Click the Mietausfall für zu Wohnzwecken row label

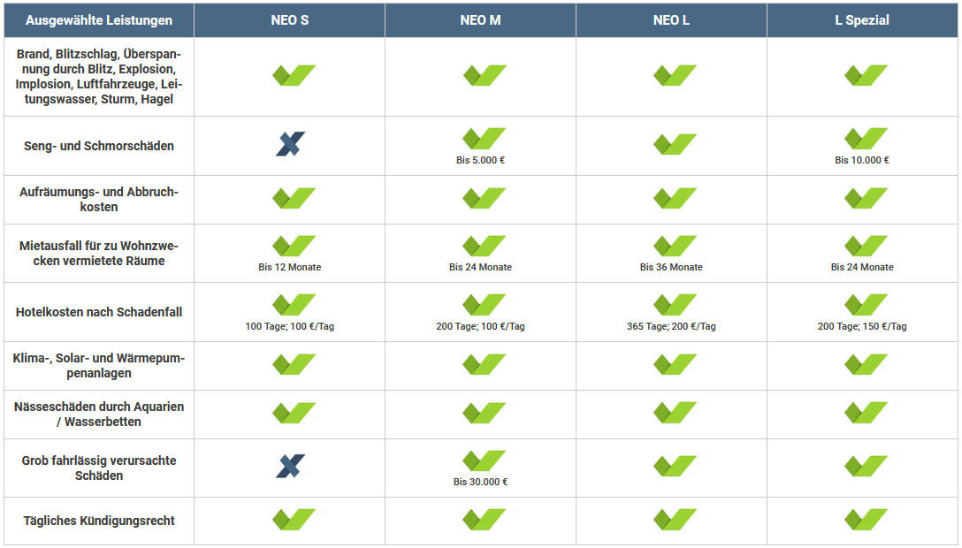coord(99,253)
